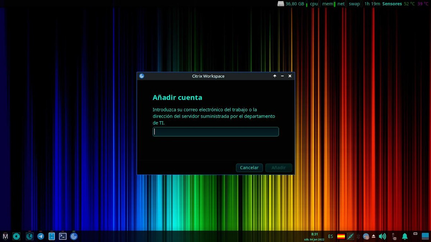Screen dimensions: 431x242
Task: Click the Spanish flag keyboard layout icon
Action: click(340, 236)
